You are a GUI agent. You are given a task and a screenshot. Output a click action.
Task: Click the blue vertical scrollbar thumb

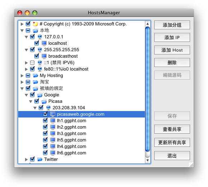147,89
